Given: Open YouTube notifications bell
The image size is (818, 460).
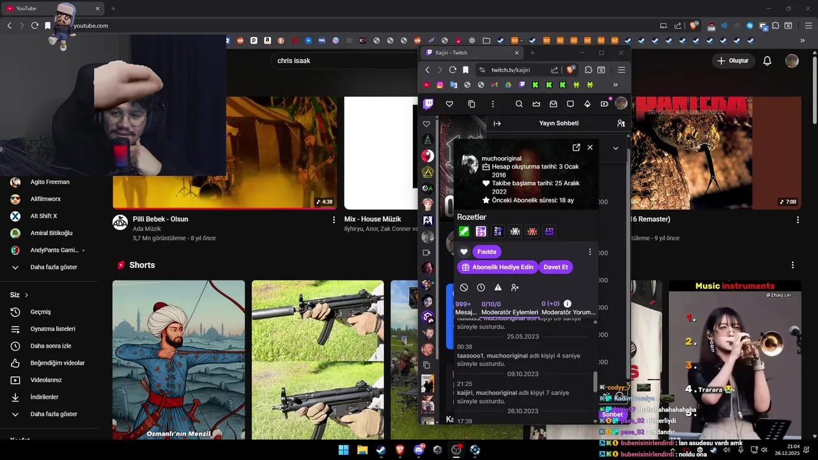Looking at the screenshot, I should coord(768,61).
